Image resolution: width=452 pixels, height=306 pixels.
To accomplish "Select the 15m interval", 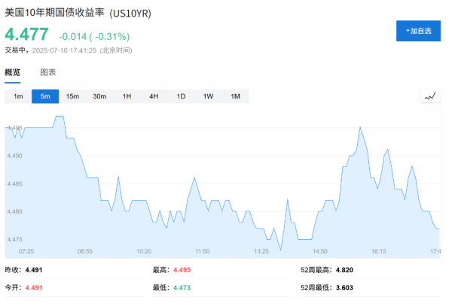I will click(x=72, y=96).
